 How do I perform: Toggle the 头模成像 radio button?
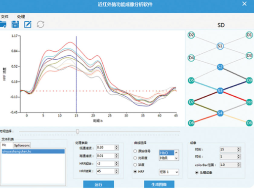tap(197, 173)
